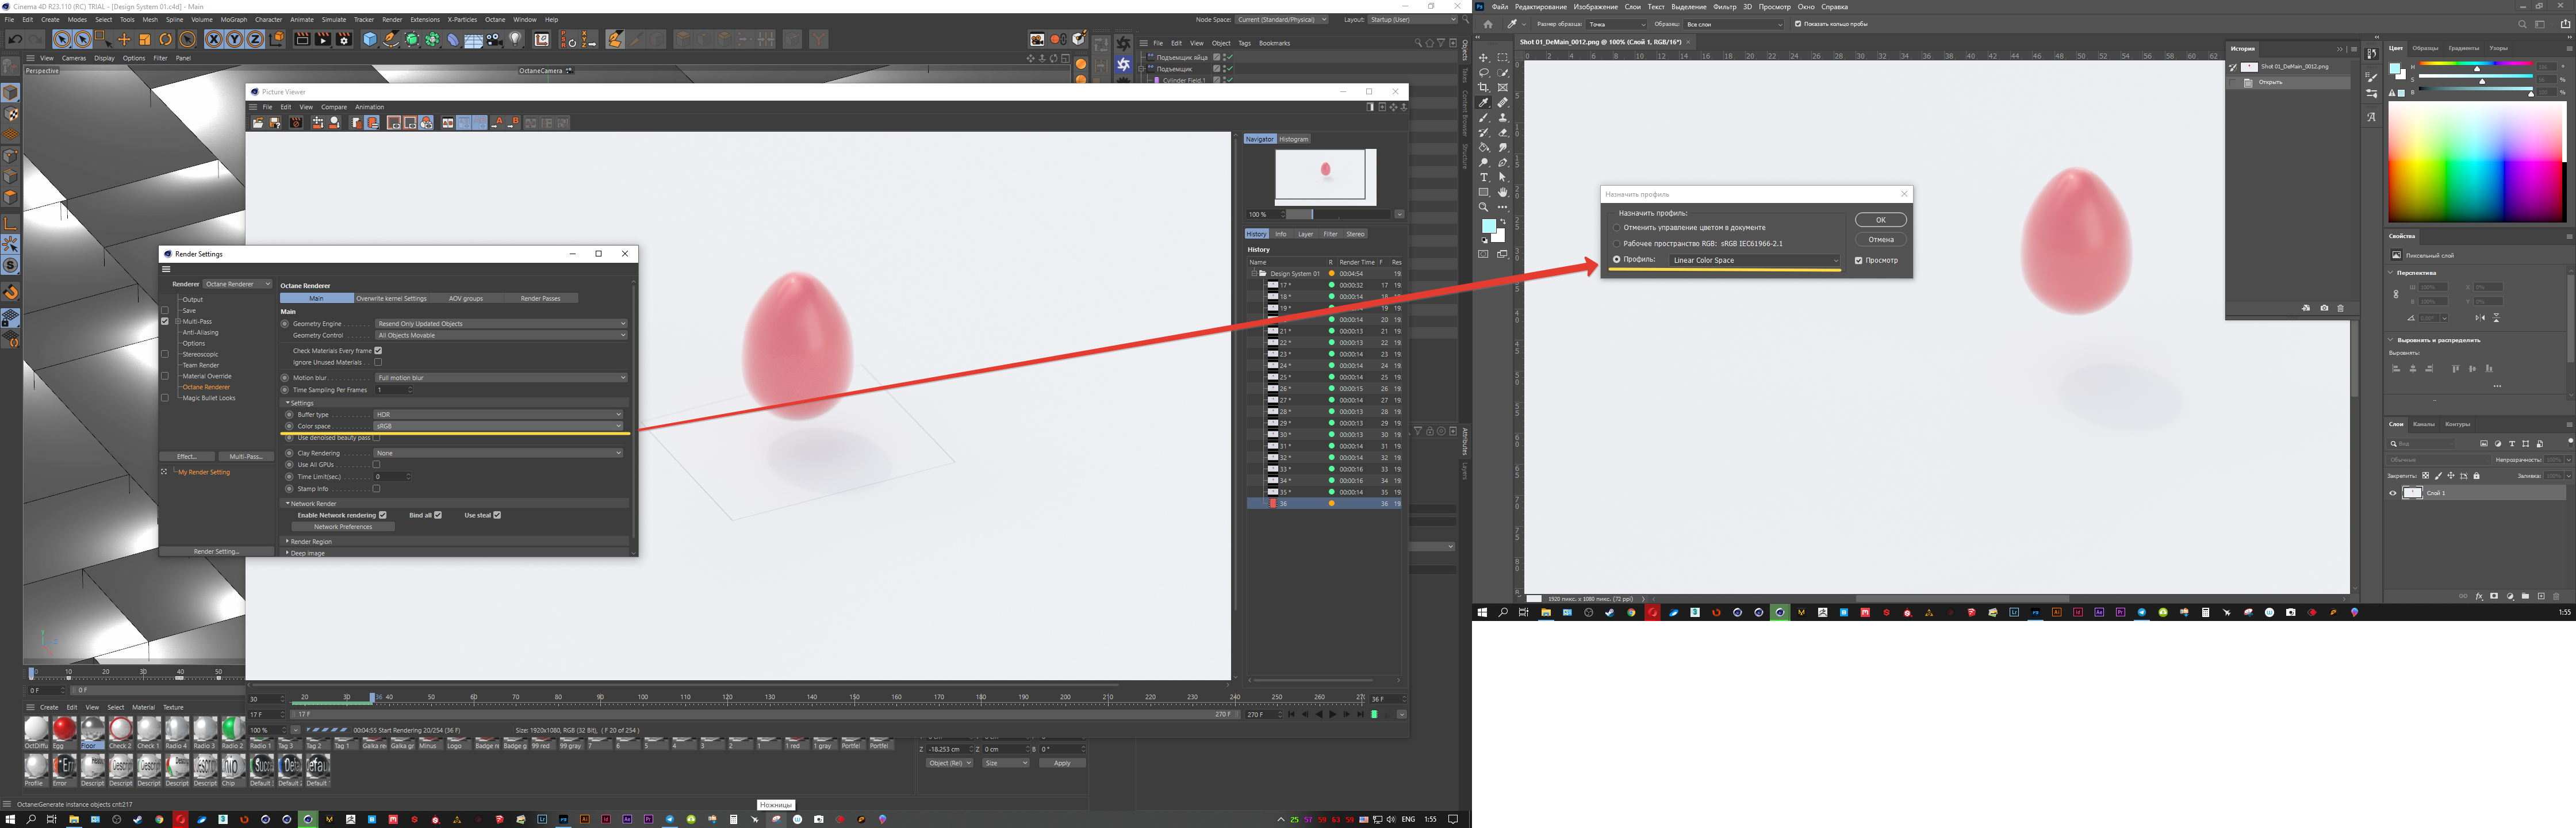The width and height of the screenshot is (2576, 828).
Task: Toggle Check Materials Every frame checkbox
Action: [x=378, y=351]
